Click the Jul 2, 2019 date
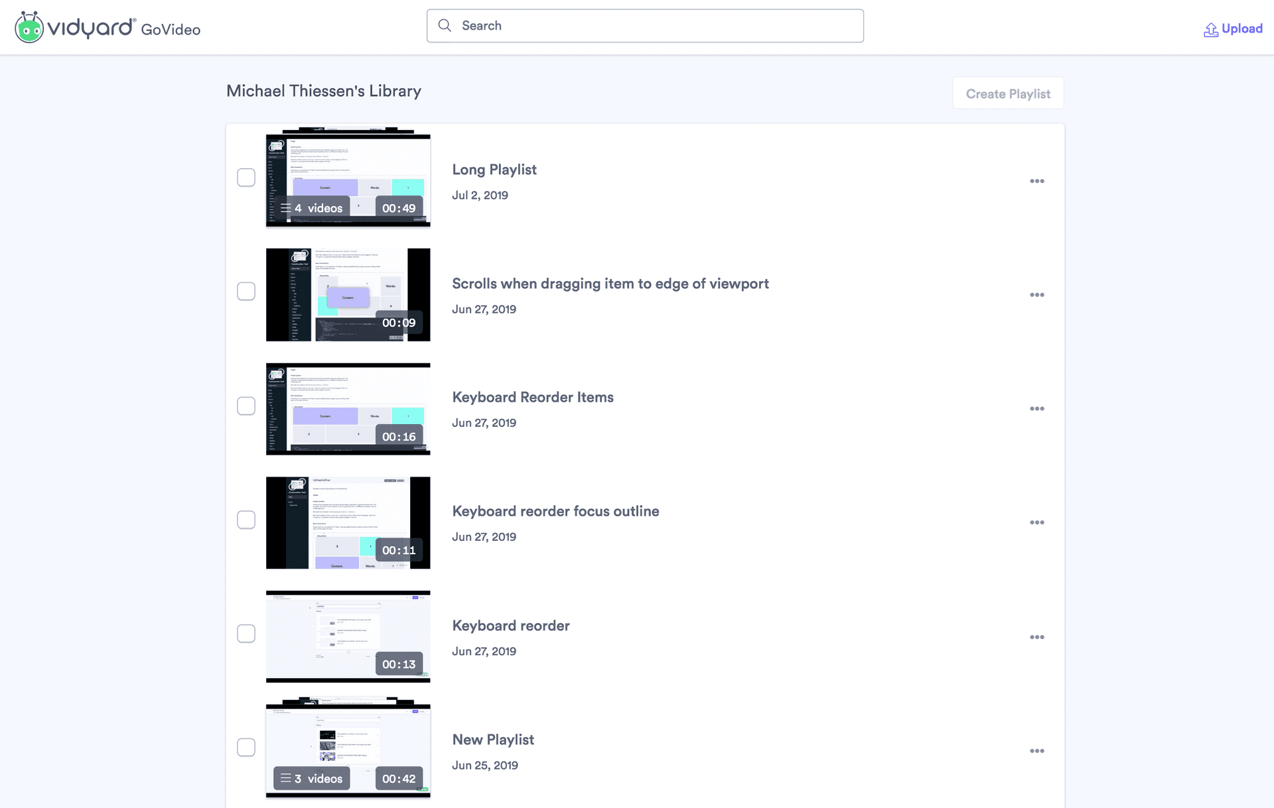1274x808 pixels. (480, 196)
